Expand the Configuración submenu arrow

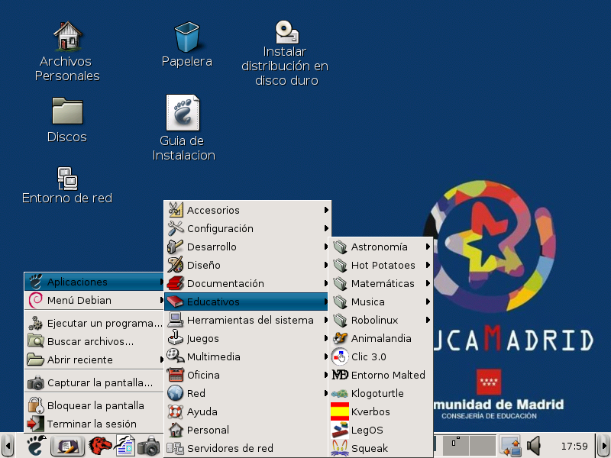click(327, 228)
